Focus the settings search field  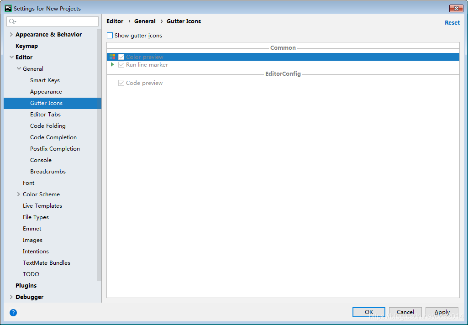[x=53, y=21]
